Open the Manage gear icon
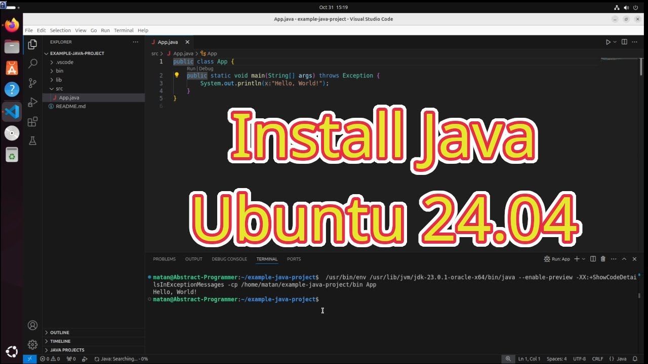The height and width of the screenshot is (364, 648). pyautogui.click(x=32, y=345)
